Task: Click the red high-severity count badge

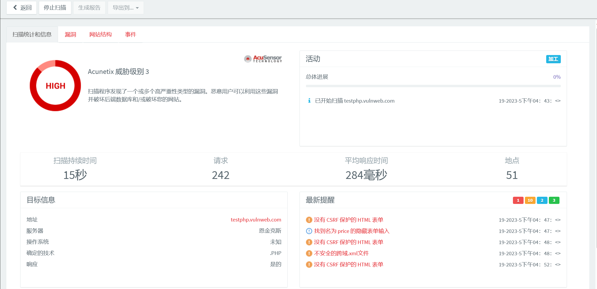Action: click(518, 200)
